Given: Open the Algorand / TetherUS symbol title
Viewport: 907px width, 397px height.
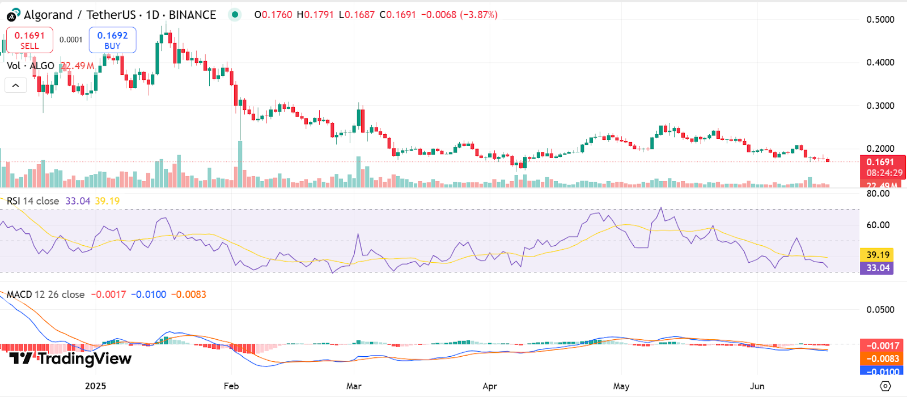Looking at the screenshot, I should (x=120, y=15).
